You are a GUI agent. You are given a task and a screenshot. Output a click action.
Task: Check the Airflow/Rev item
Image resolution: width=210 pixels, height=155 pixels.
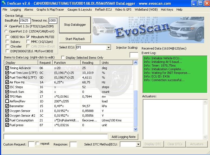[7, 101]
